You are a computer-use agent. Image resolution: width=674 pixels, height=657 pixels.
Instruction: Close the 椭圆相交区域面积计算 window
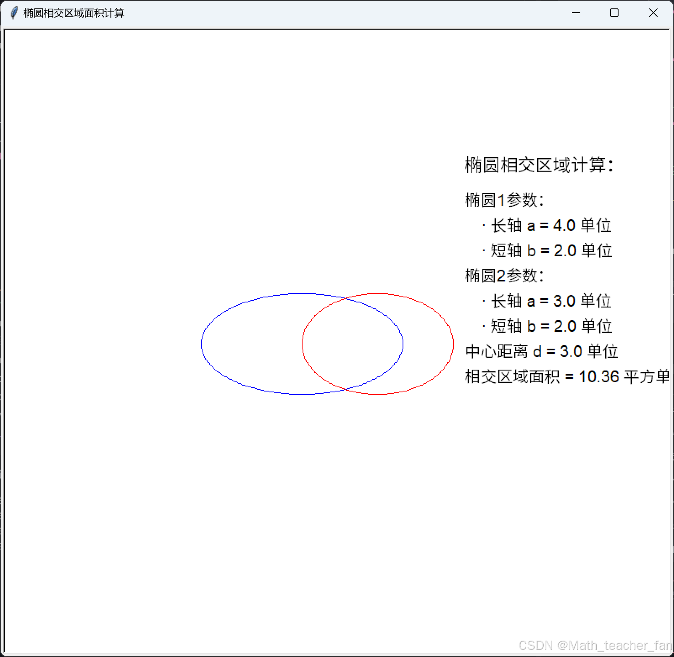pyautogui.click(x=653, y=13)
